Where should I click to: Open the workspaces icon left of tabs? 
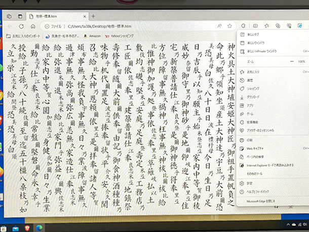pos(9,16)
